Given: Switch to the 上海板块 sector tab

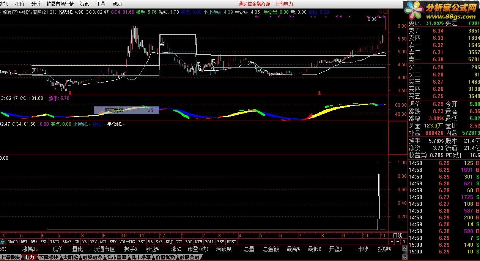Looking at the screenshot, I should pos(10,257).
